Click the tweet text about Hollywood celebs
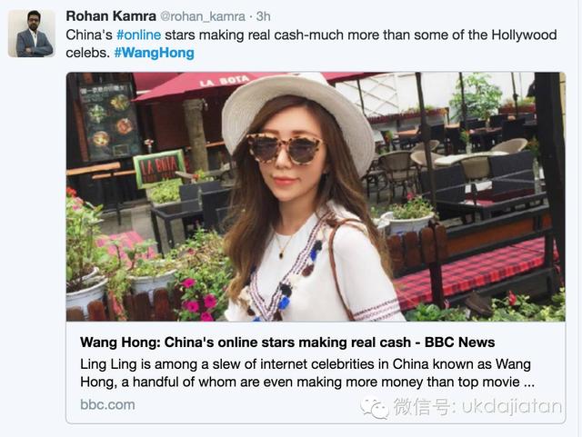This screenshot has width=582, height=437. [311, 44]
